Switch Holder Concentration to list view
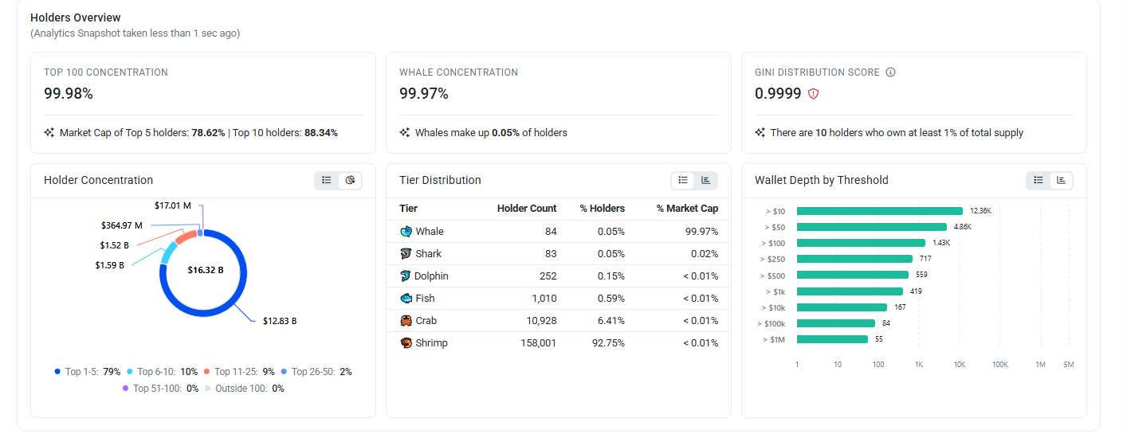 pos(327,180)
